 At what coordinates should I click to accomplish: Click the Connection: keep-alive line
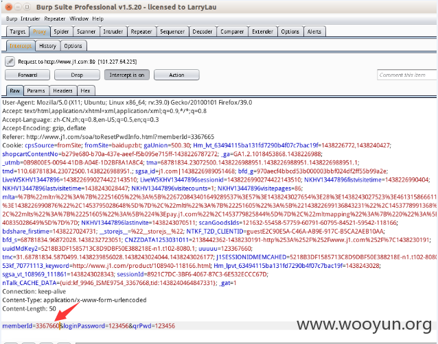(x=34, y=292)
